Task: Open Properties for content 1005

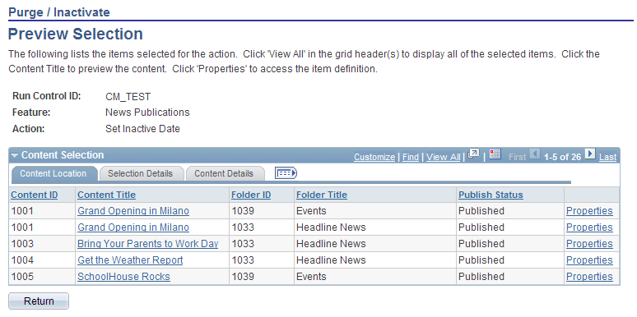Action: pyautogui.click(x=589, y=277)
